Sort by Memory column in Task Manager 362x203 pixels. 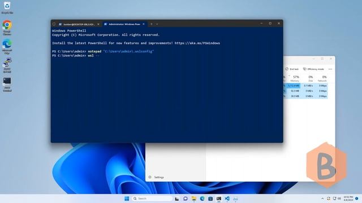[x=295, y=78]
